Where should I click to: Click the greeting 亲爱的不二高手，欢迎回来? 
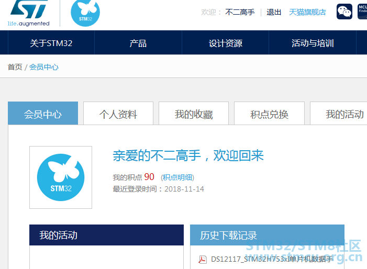(188, 155)
